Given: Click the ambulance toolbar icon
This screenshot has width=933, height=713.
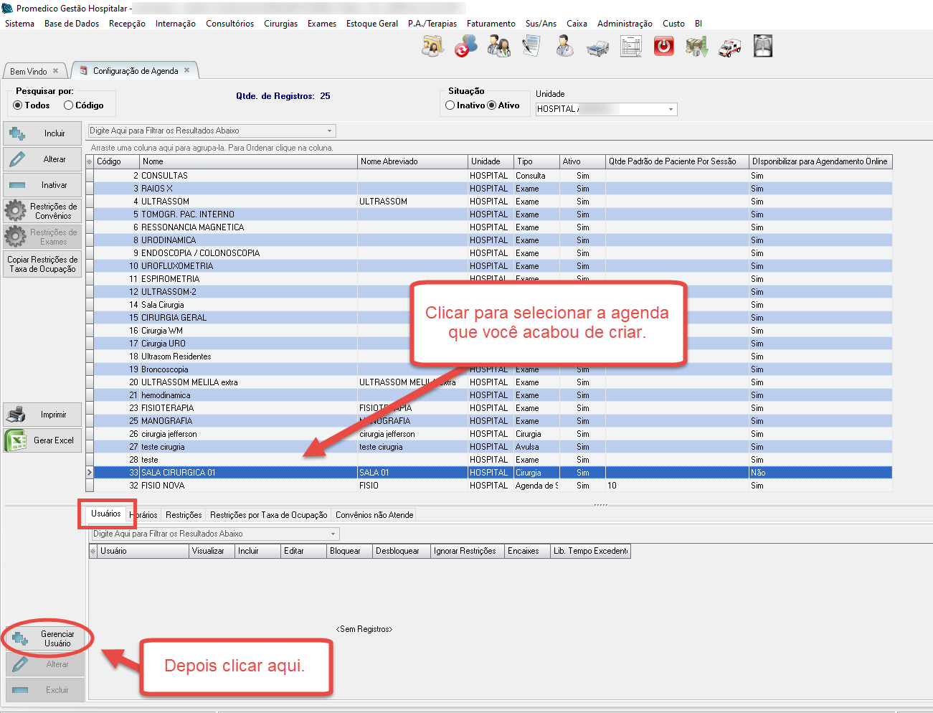Looking at the screenshot, I should coord(730,48).
